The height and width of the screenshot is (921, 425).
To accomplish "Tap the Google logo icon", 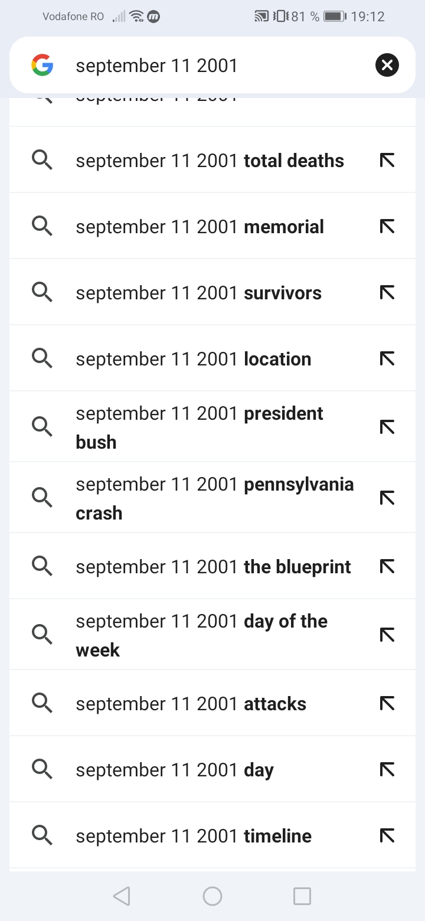I will coord(42,65).
